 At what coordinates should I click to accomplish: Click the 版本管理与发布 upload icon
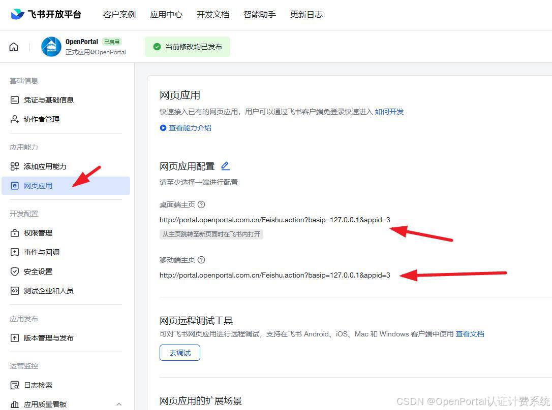tap(15, 338)
